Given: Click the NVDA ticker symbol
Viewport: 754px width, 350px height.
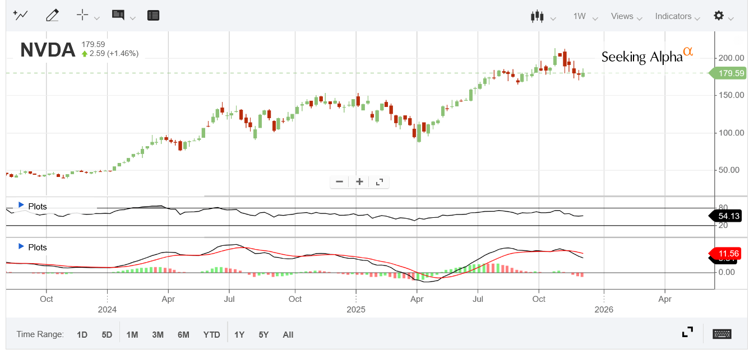Looking at the screenshot, I should [x=48, y=50].
